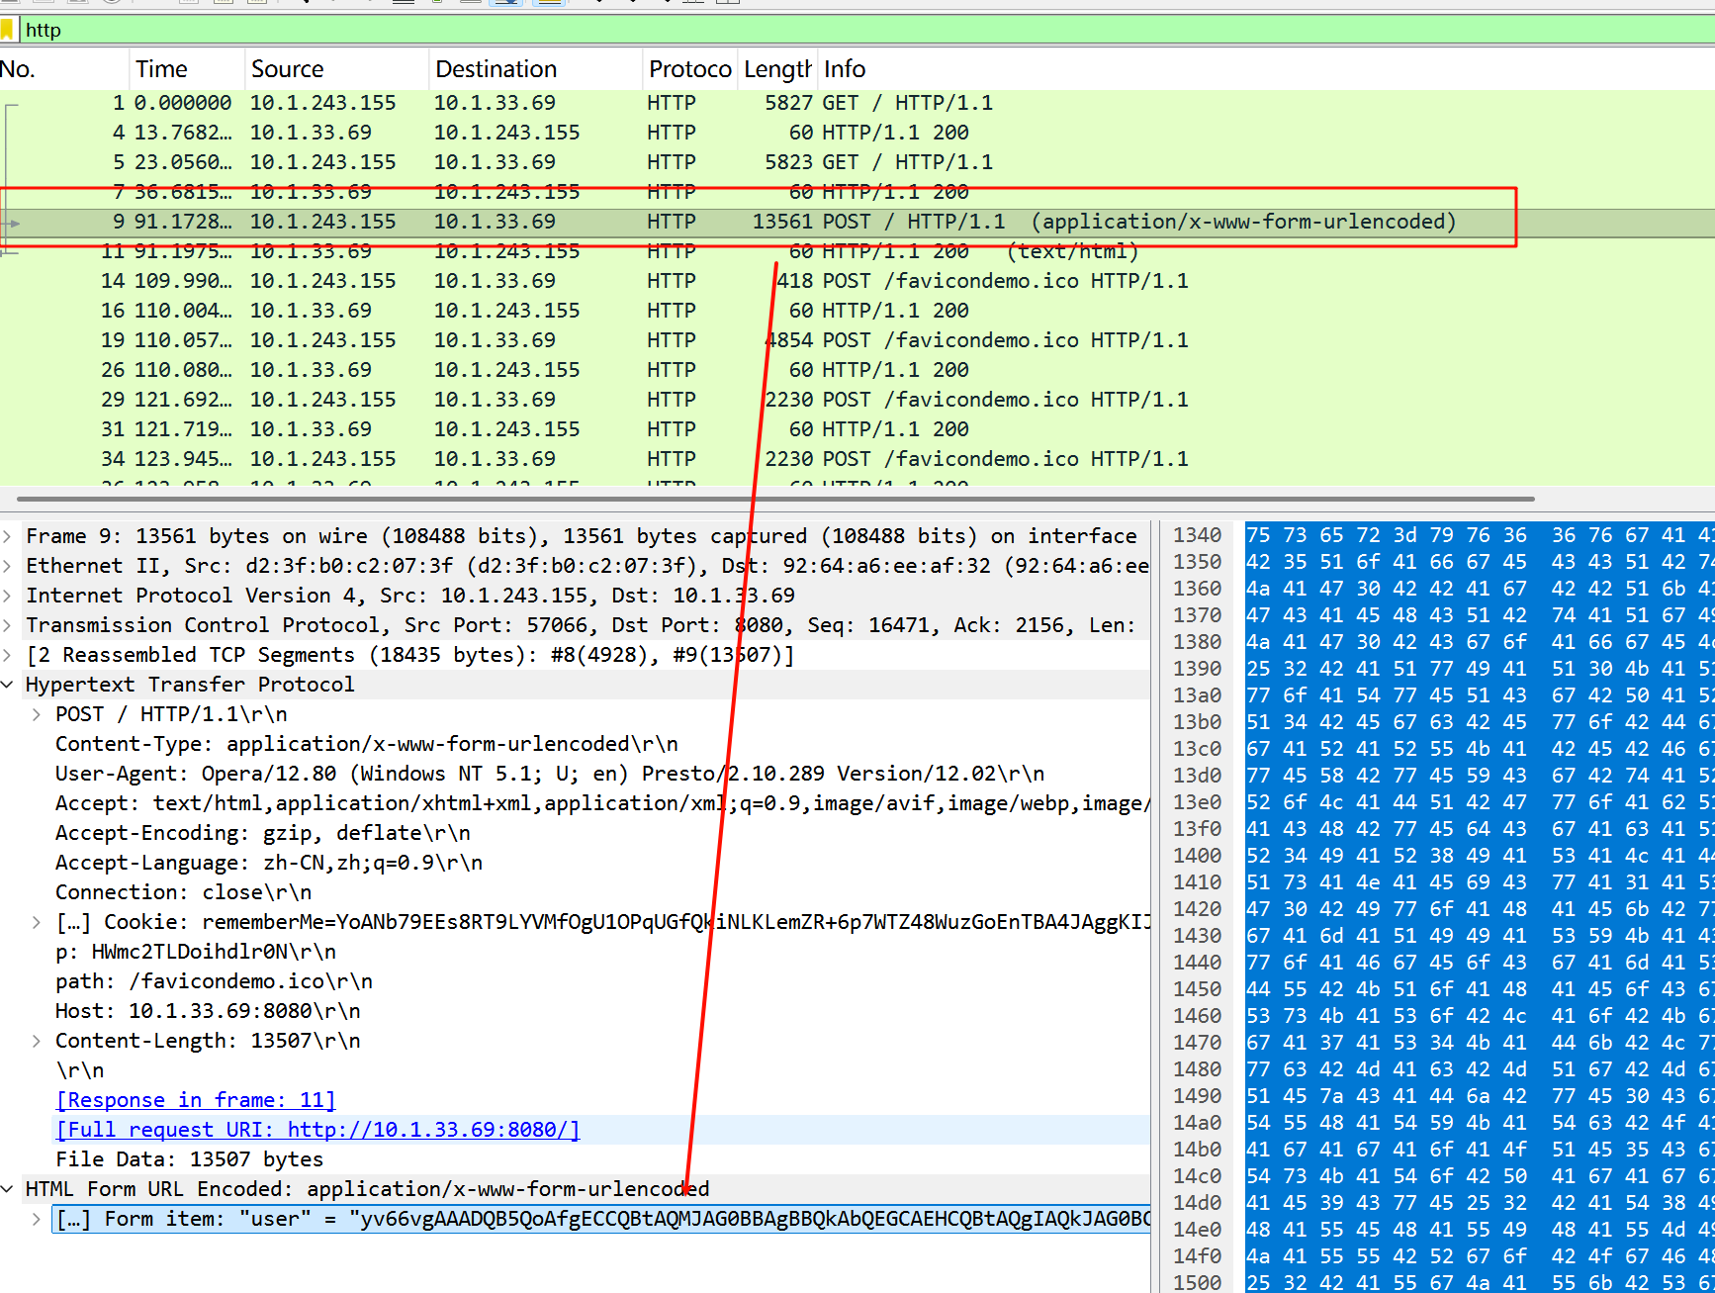Collapse the HTML Form URL Encoded section
Screen dimensions: 1715x1293
[8, 1189]
